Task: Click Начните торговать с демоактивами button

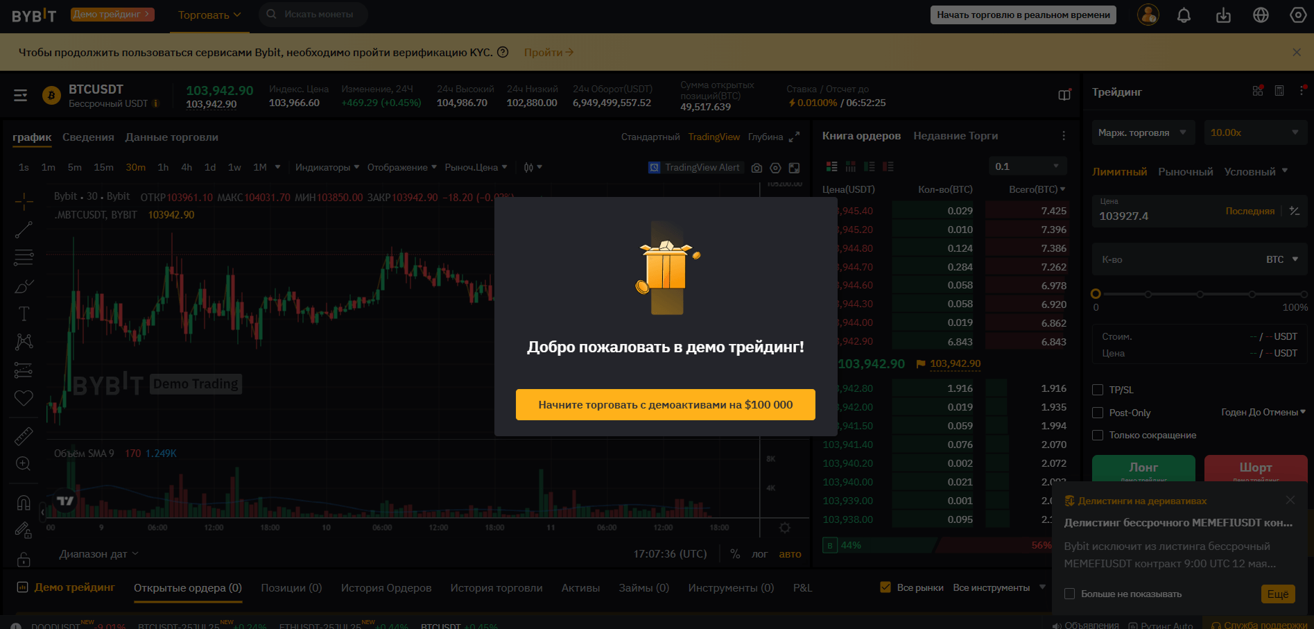Action: click(666, 404)
